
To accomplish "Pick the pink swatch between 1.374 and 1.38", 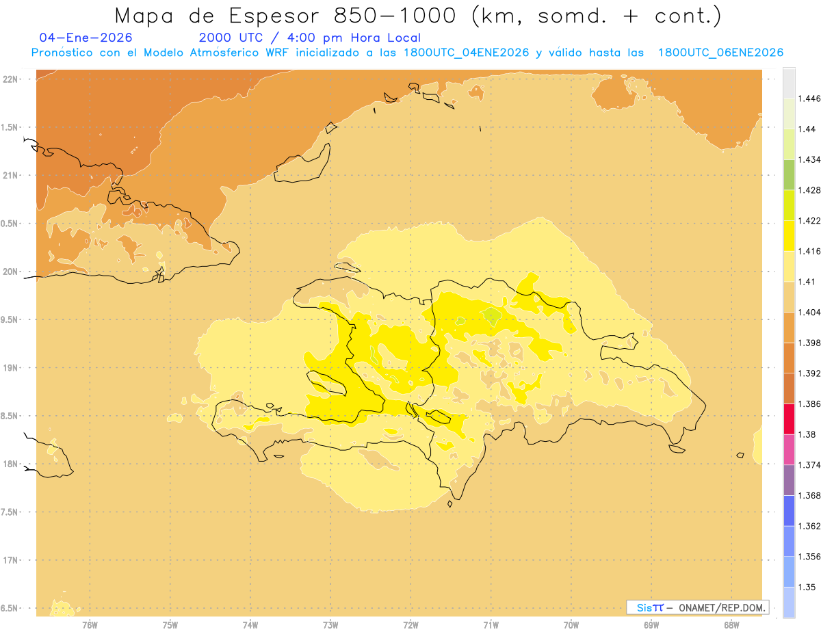I will (x=789, y=449).
